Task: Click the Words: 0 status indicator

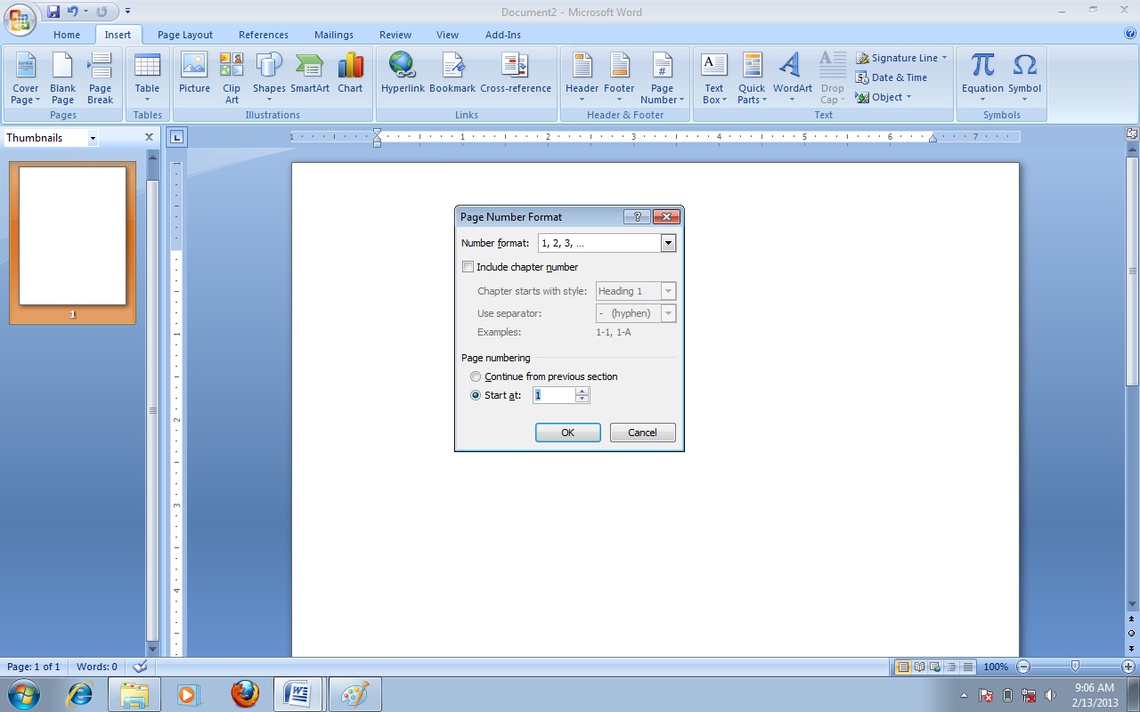Action: click(97, 667)
